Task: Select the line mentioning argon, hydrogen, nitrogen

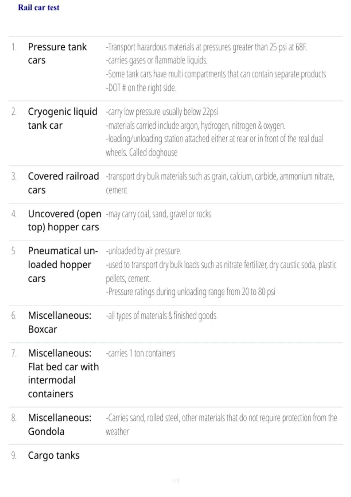Action: click(196, 125)
